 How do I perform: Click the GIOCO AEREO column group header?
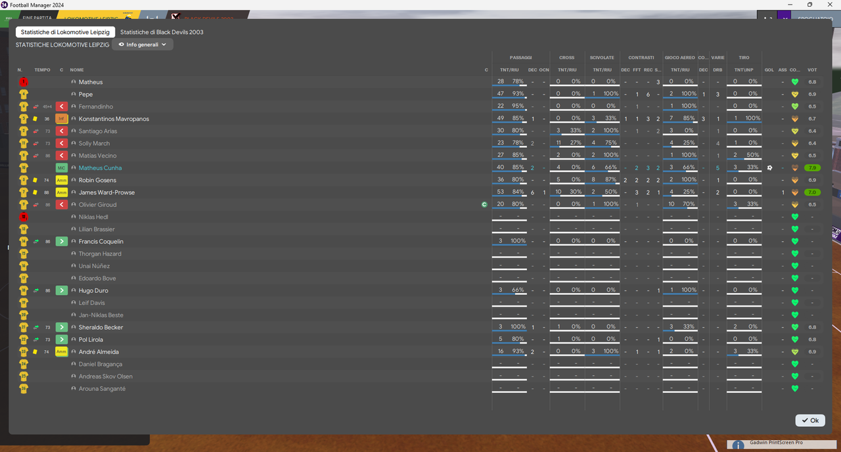tap(680, 57)
